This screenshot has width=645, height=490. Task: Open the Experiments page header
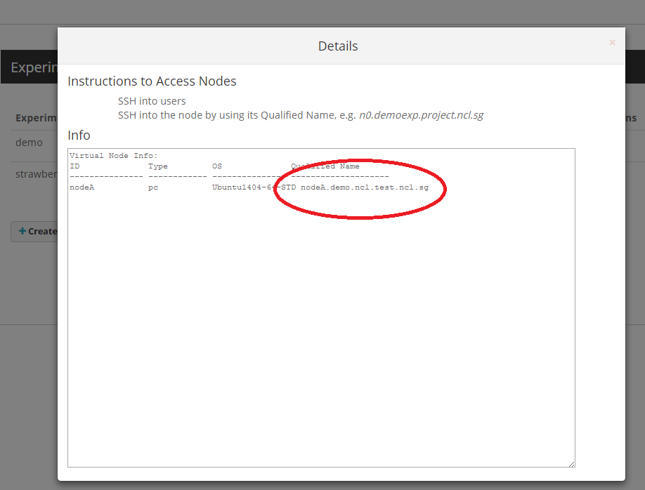click(32, 67)
